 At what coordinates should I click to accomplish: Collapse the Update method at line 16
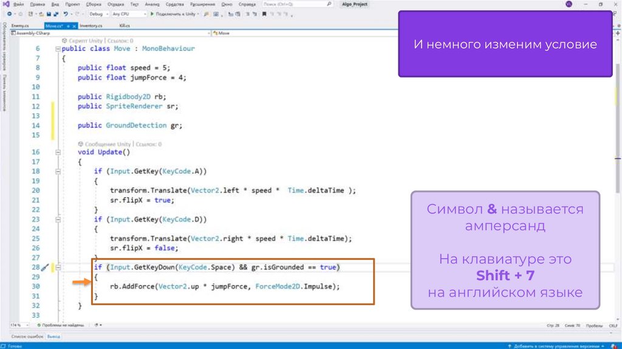pyautogui.click(x=58, y=152)
